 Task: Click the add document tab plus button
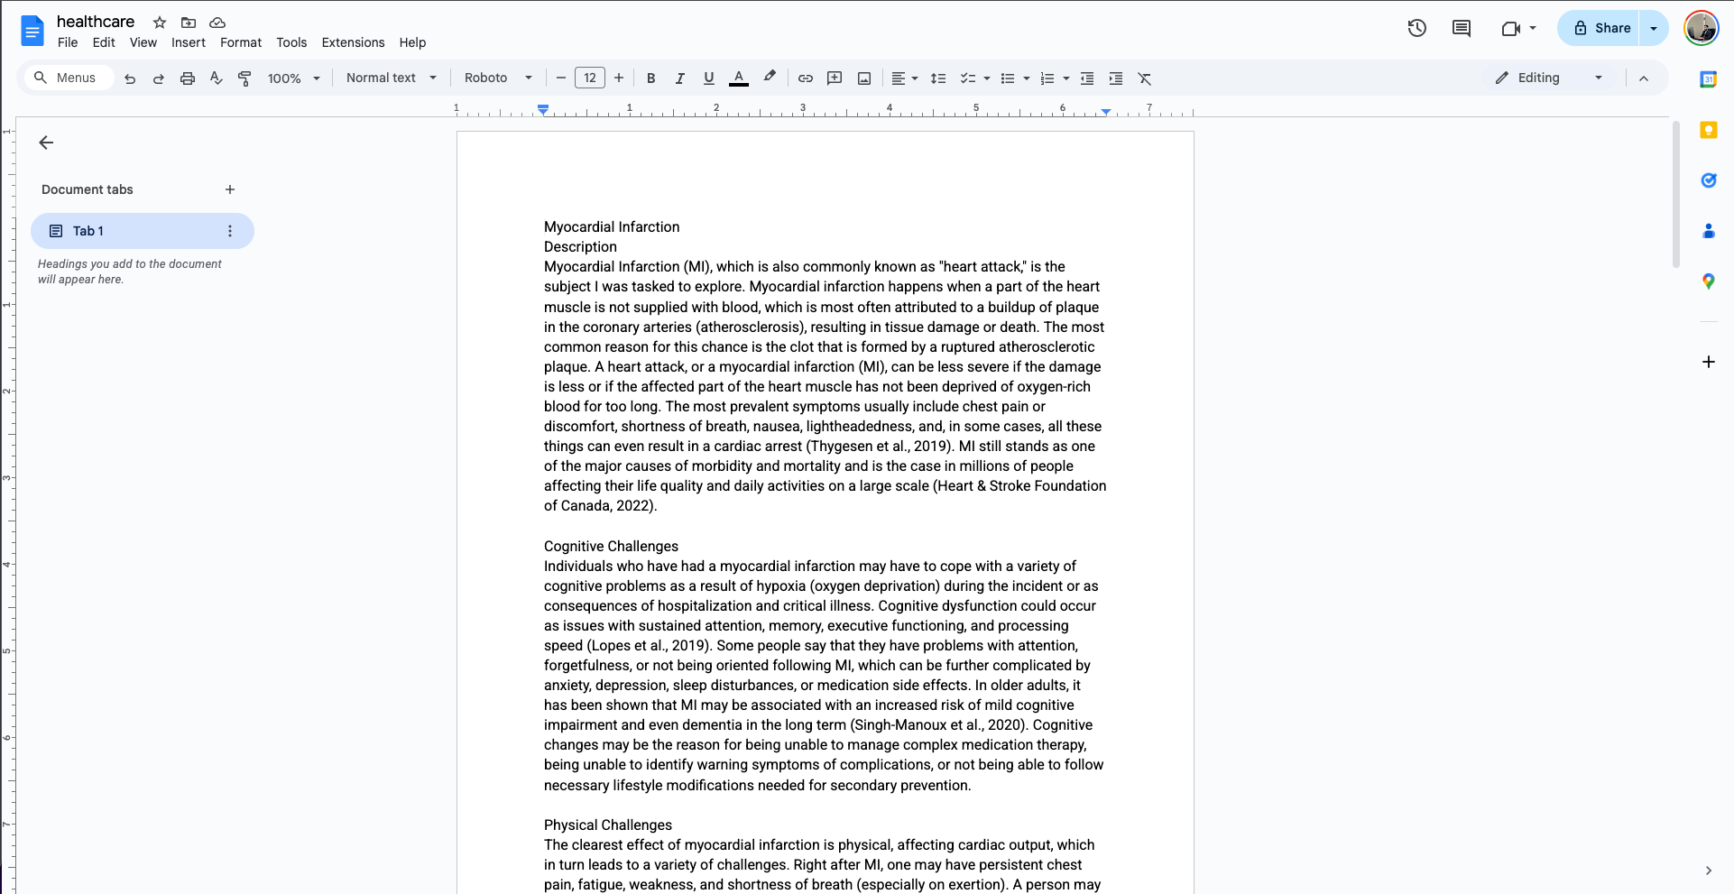coord(230,189)
